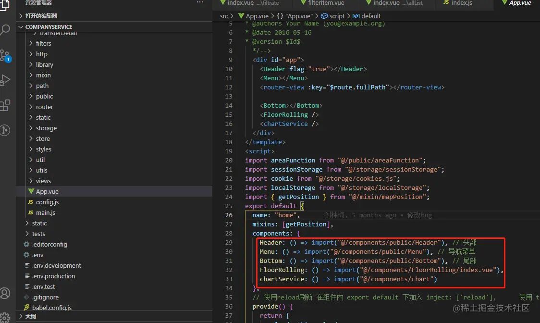Click Vue icon beside App.vue file
Image resolution: width=540 pixels, height=323 pixels.
pyautogui.click(x=31, y=191)
